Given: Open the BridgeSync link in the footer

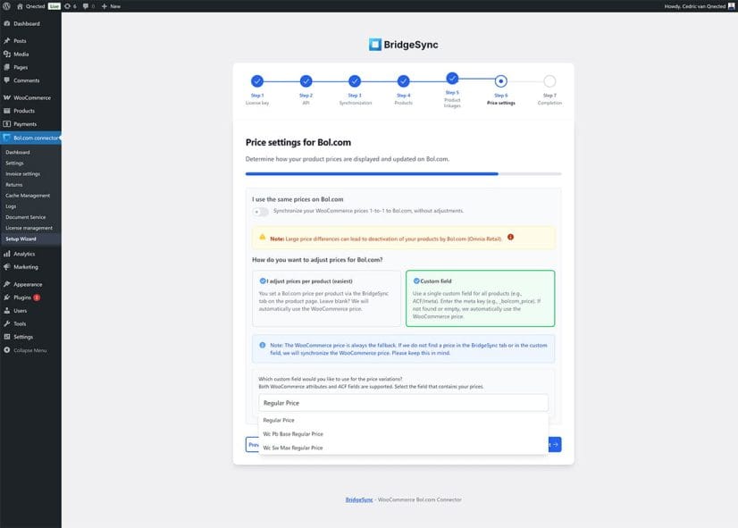Looking at the screenshot, I should click(356, 499).
